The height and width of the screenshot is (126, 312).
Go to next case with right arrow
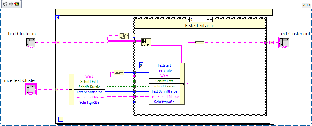[x=211, y=20]
